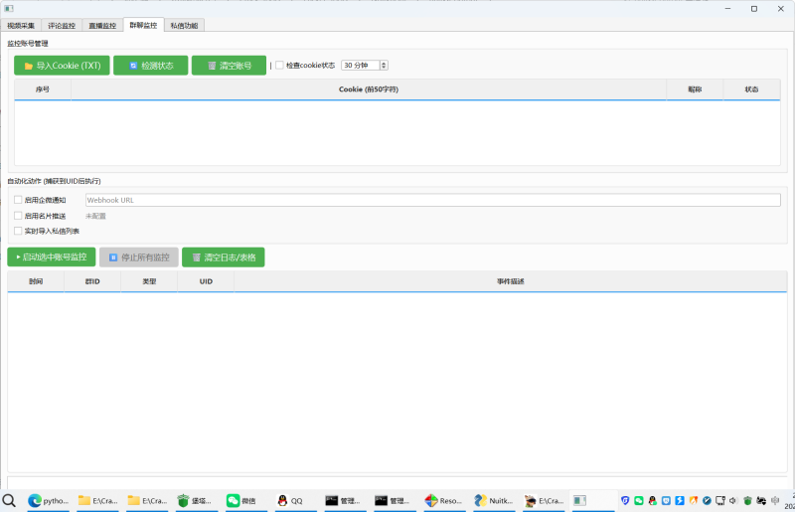The image size is (795, 512).
Task: Open the QQ penguin taskbar icon
Action: click(290, 501)
